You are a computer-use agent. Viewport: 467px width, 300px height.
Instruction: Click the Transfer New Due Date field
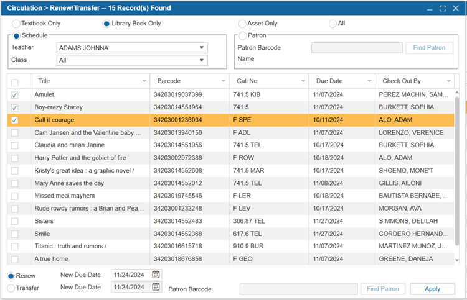tap(131, 287)
